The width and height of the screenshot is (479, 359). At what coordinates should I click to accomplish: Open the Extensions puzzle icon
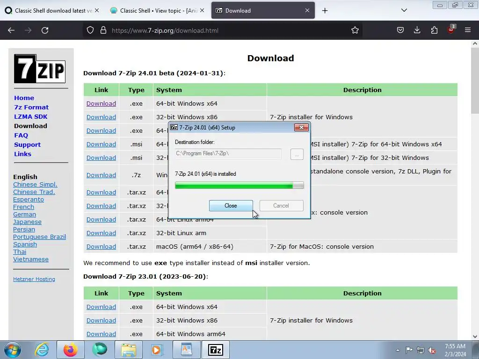coord(434,30)
